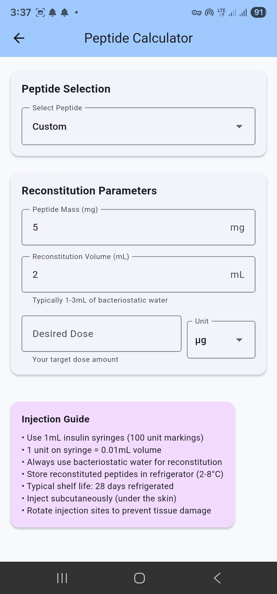The width and height of the screenshot is (277, 594).
Task: Tap the hotspot status icon
Action: pos(209,13)
